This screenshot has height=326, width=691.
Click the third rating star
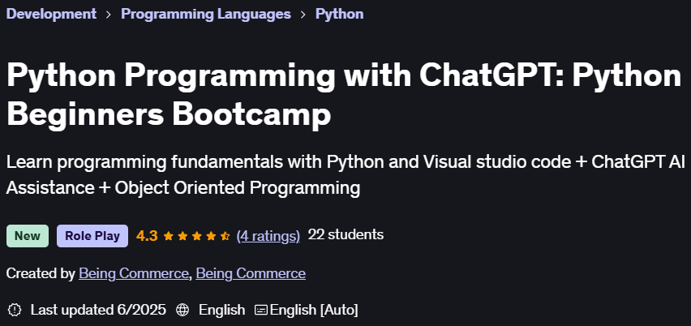[196, 236]
